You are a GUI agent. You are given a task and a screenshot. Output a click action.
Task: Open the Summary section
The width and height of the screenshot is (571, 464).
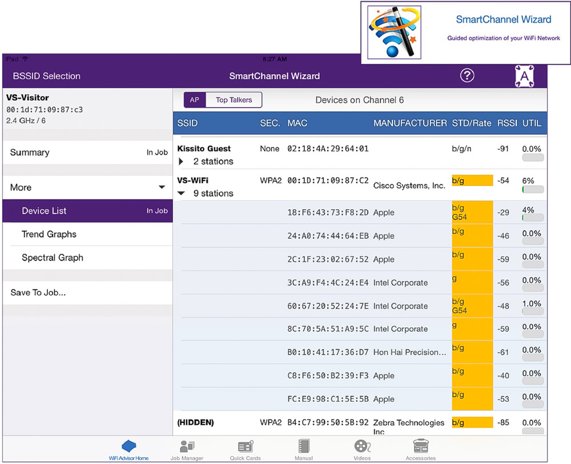(x=88, y=152)
